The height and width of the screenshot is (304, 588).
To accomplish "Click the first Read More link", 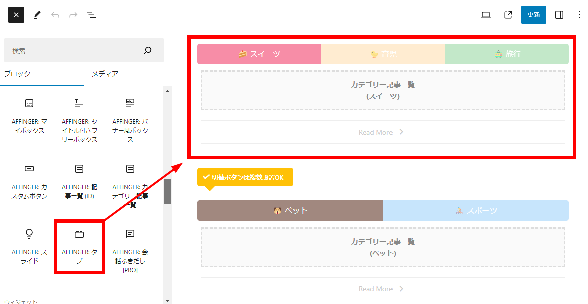I will [x=382, y=132].
